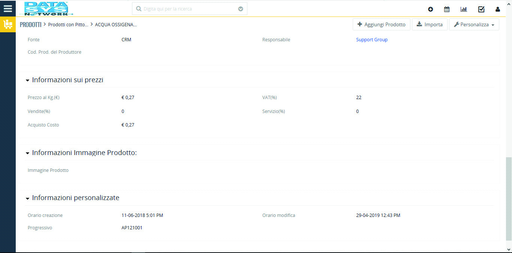Collapse the Informazioni personalizzate section
512x253 pixels.
coord(27,198)
